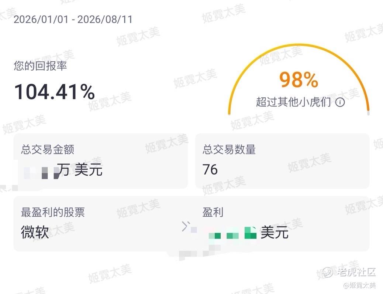Screen dimensions: 383x294
Task: Click the orange 98% percentile figure
Action: [x=299, y=80]
